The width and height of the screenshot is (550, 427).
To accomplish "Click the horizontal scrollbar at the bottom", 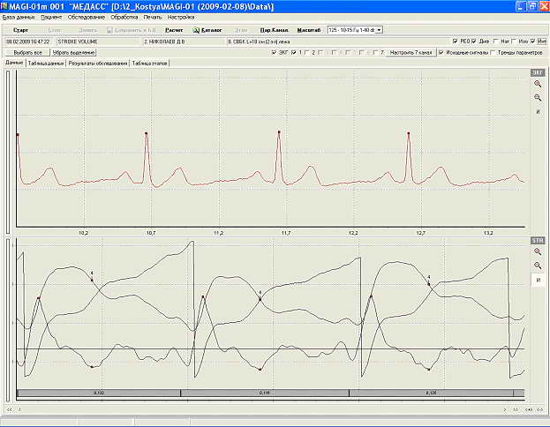I will point(265,409).
